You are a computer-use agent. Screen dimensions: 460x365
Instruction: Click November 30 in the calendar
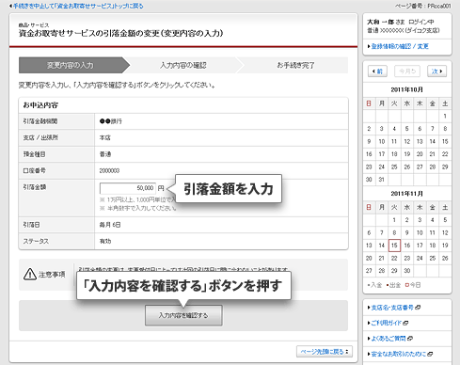pos(407,271)
